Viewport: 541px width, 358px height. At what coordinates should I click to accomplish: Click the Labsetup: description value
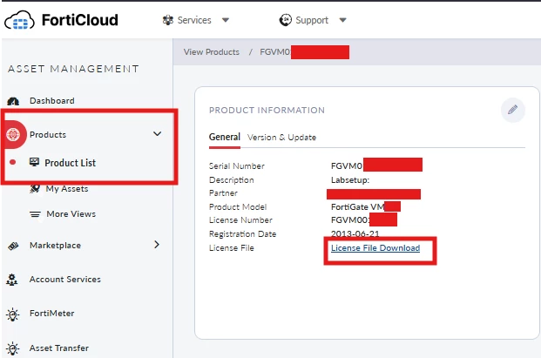(350, 180)
